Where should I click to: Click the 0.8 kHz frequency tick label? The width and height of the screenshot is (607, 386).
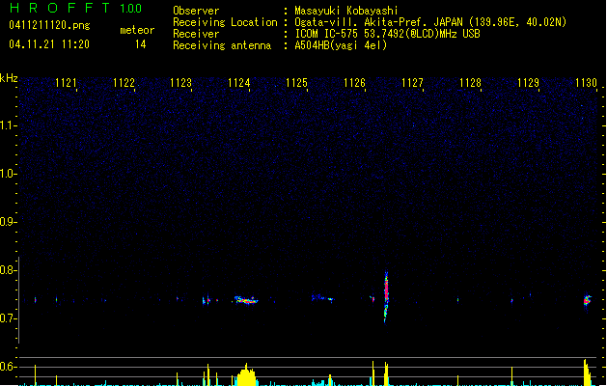click(7, 270)
